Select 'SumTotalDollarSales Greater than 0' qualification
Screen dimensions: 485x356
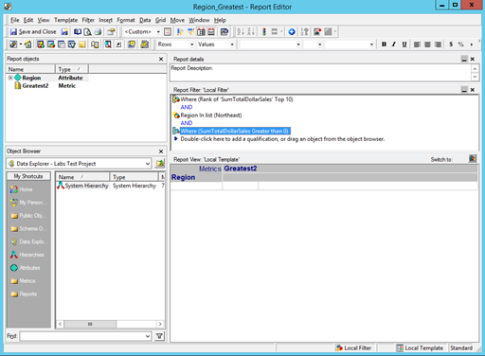click(x=235, y=131)
